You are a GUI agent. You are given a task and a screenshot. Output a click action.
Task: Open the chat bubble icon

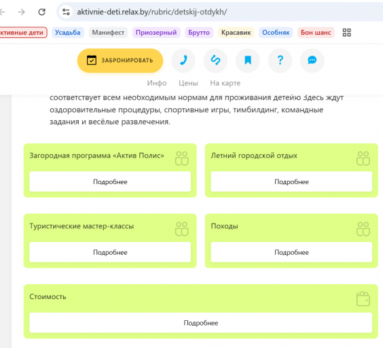(312, 60)
